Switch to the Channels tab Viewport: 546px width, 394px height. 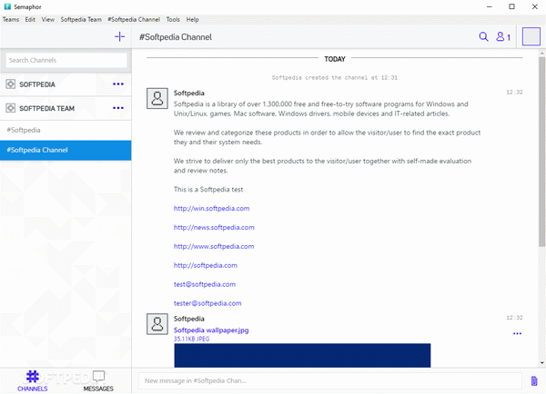(33, 381)
